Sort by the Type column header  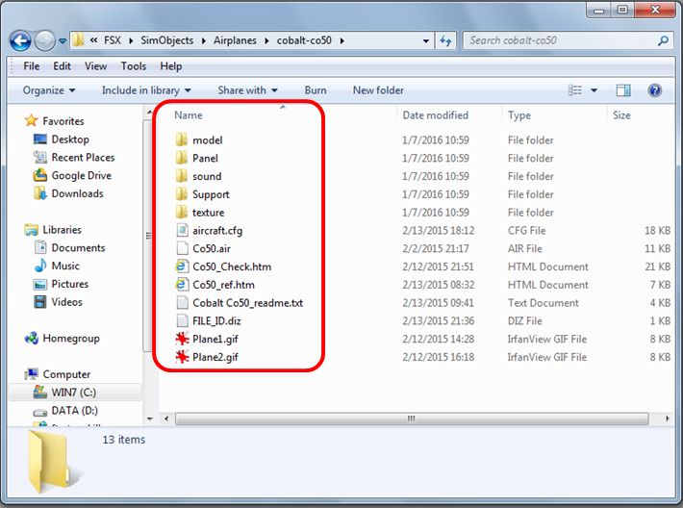click(x=519, y=115)
